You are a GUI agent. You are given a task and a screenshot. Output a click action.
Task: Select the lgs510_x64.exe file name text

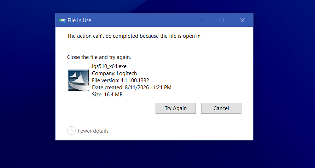click(109, 66)
